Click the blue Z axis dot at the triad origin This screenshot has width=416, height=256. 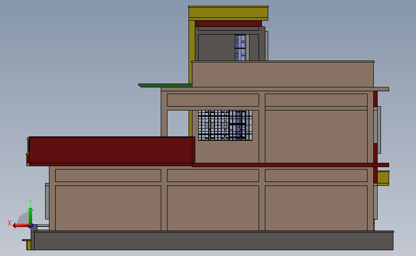[31, 226]
